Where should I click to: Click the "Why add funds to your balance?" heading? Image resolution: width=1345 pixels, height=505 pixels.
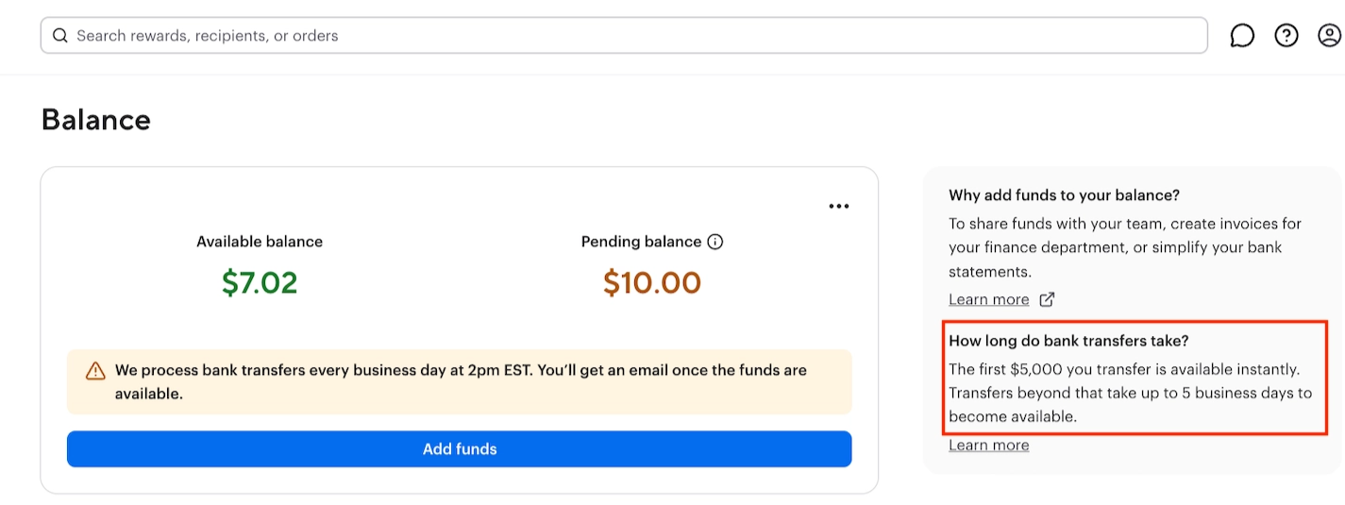(1064, 195)
